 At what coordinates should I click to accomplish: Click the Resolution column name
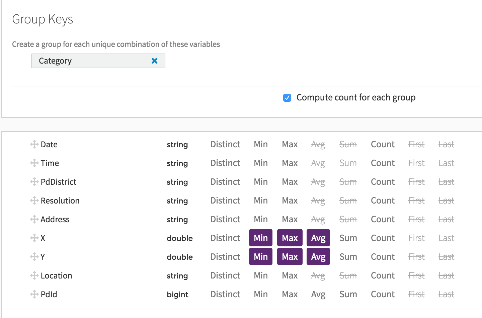click(x=60, y=201)
